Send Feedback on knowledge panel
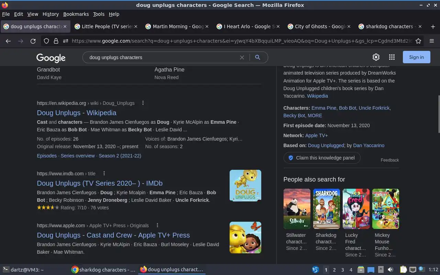This screenshot has width=440, height=275. [x=390, y=160]
